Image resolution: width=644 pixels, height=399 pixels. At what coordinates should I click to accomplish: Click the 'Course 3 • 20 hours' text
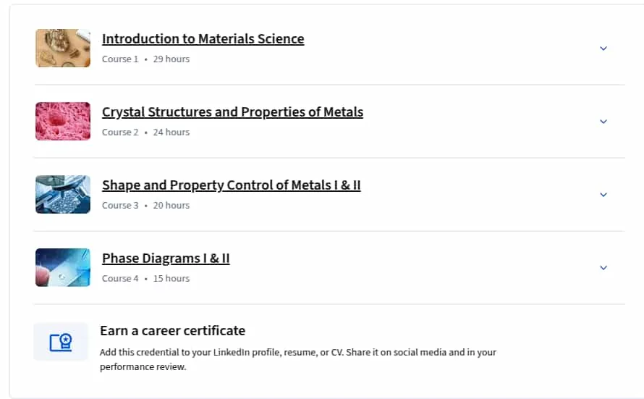tap(145, 206)
